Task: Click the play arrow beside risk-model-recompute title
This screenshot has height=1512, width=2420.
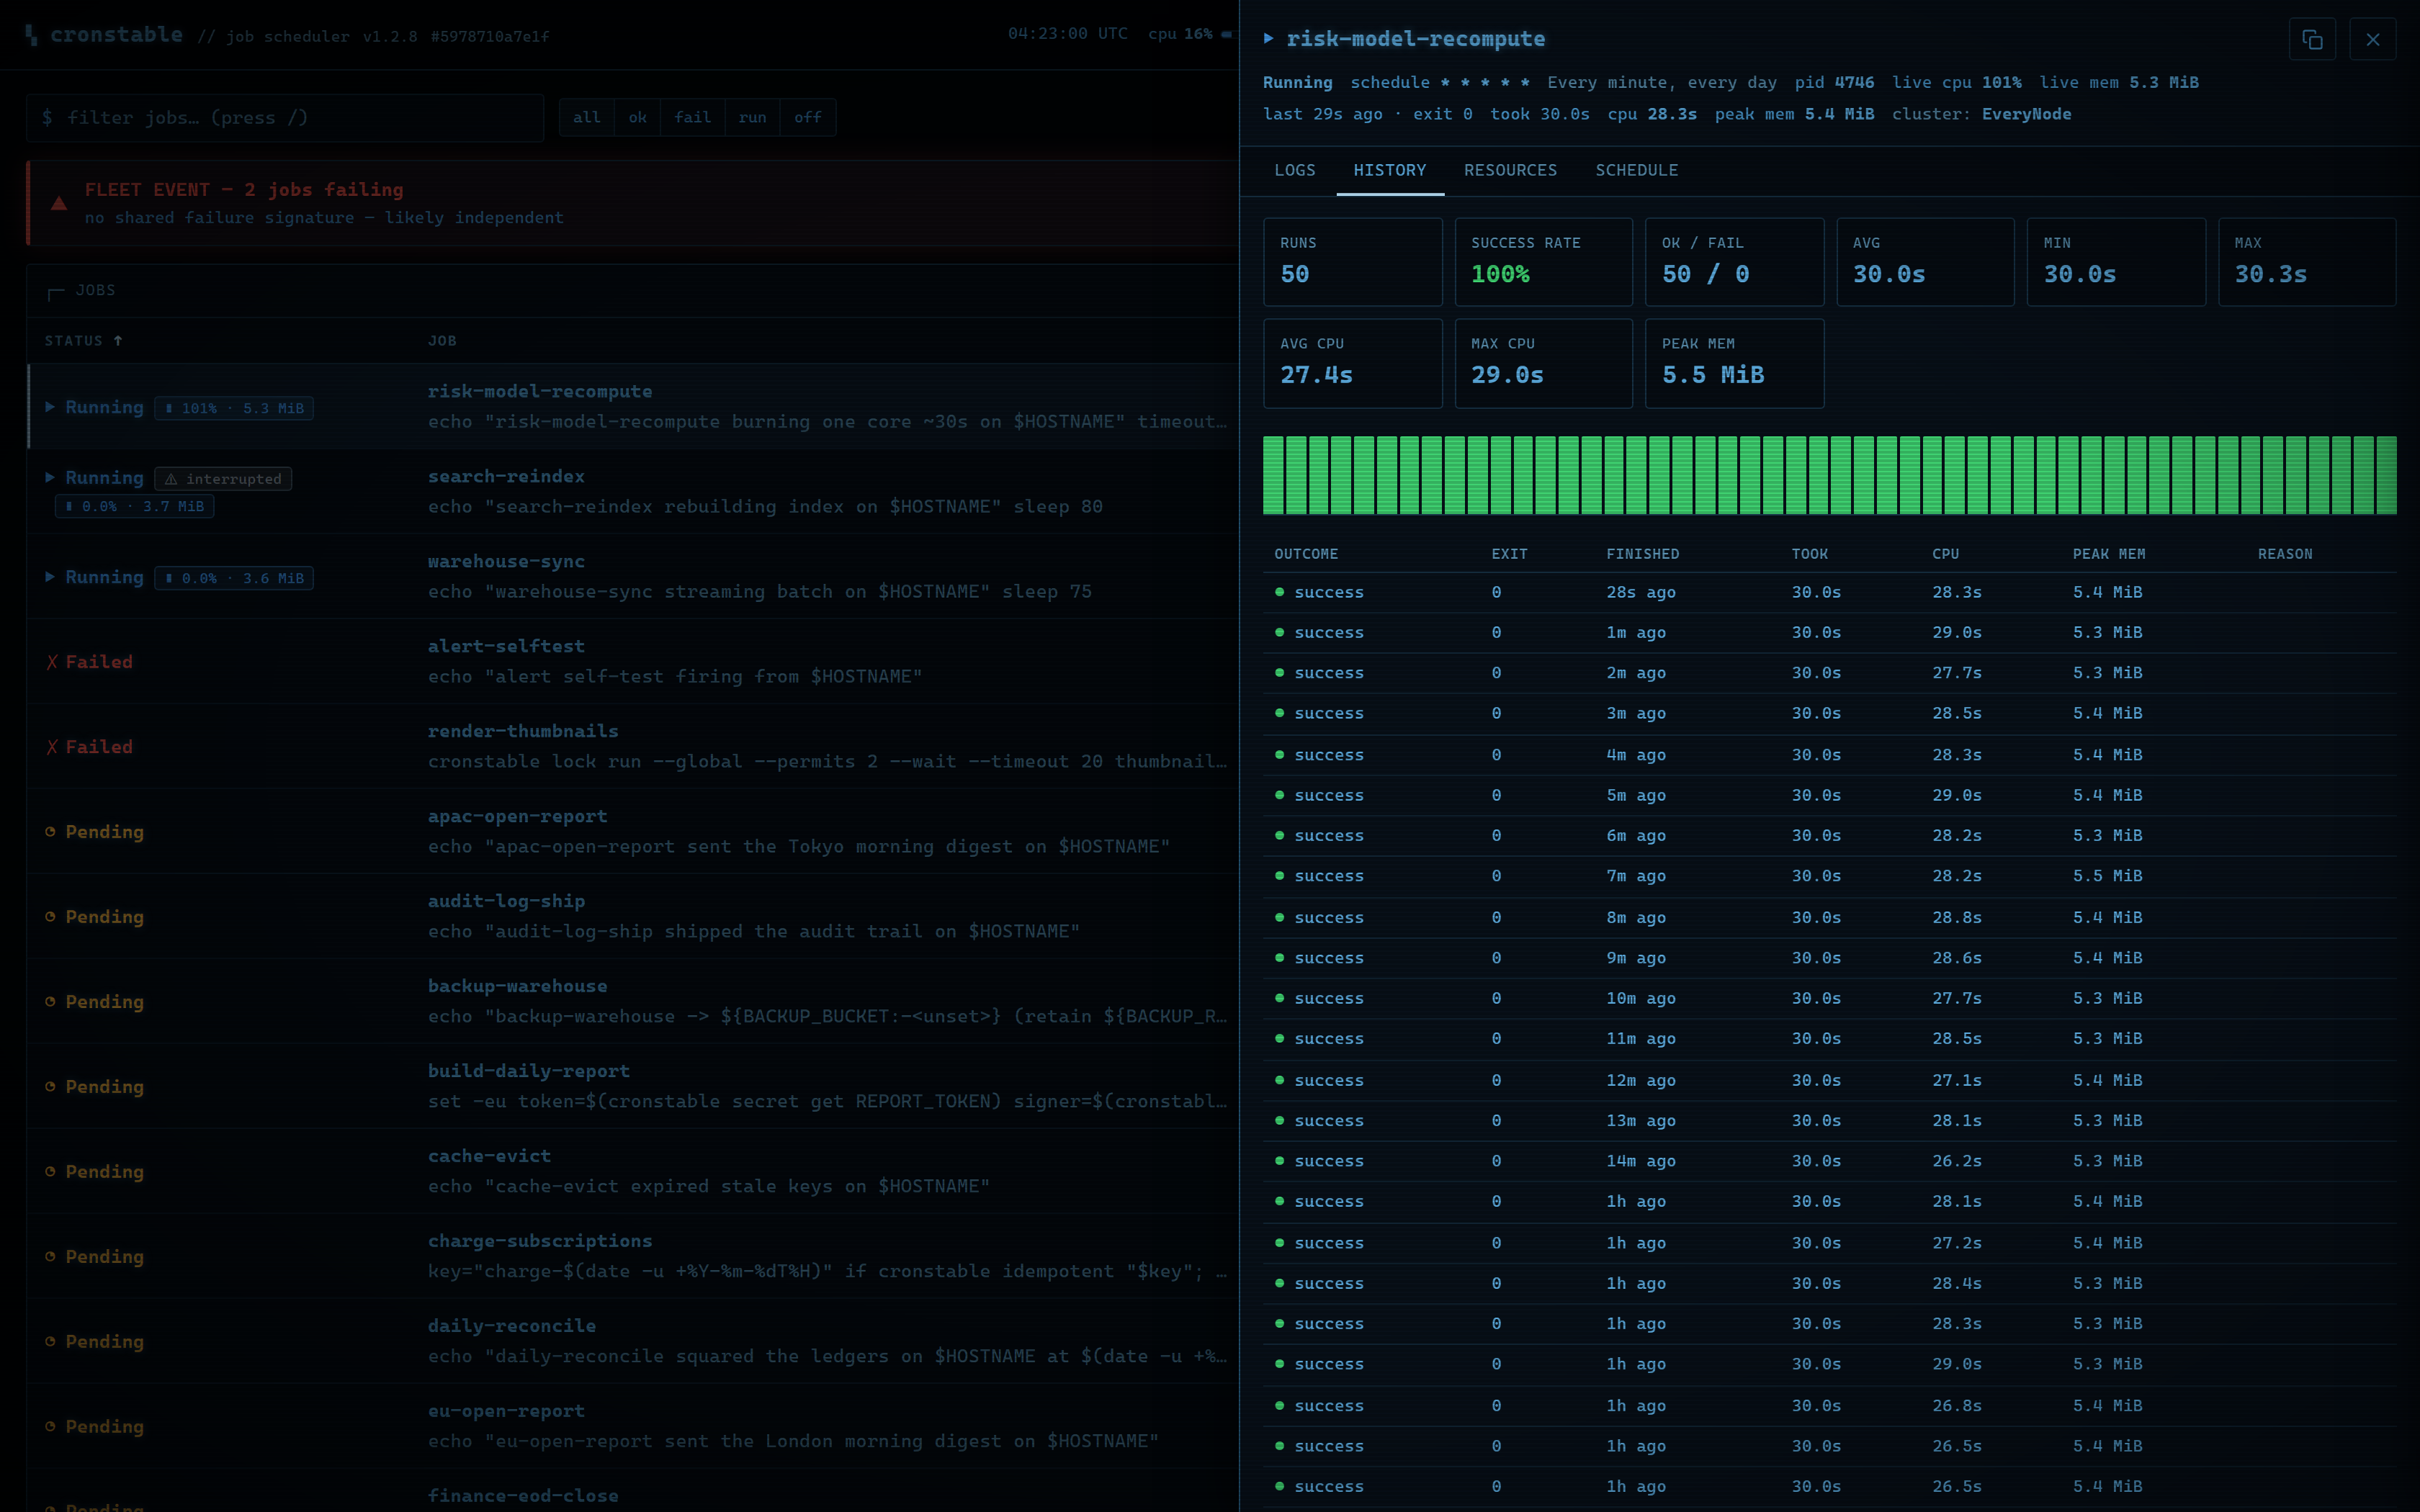Action: point(1268,39)
